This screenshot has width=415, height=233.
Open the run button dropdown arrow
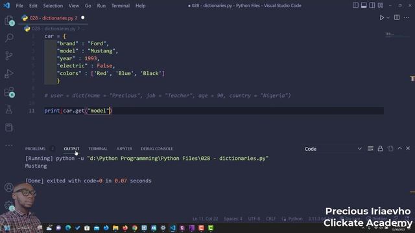388,17
